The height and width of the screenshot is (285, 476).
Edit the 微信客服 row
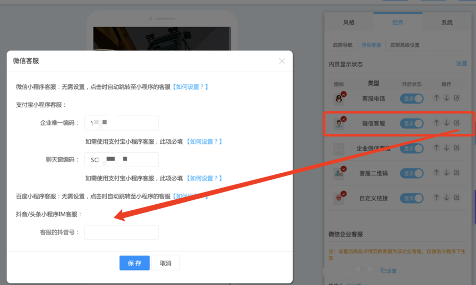(457, 123)
